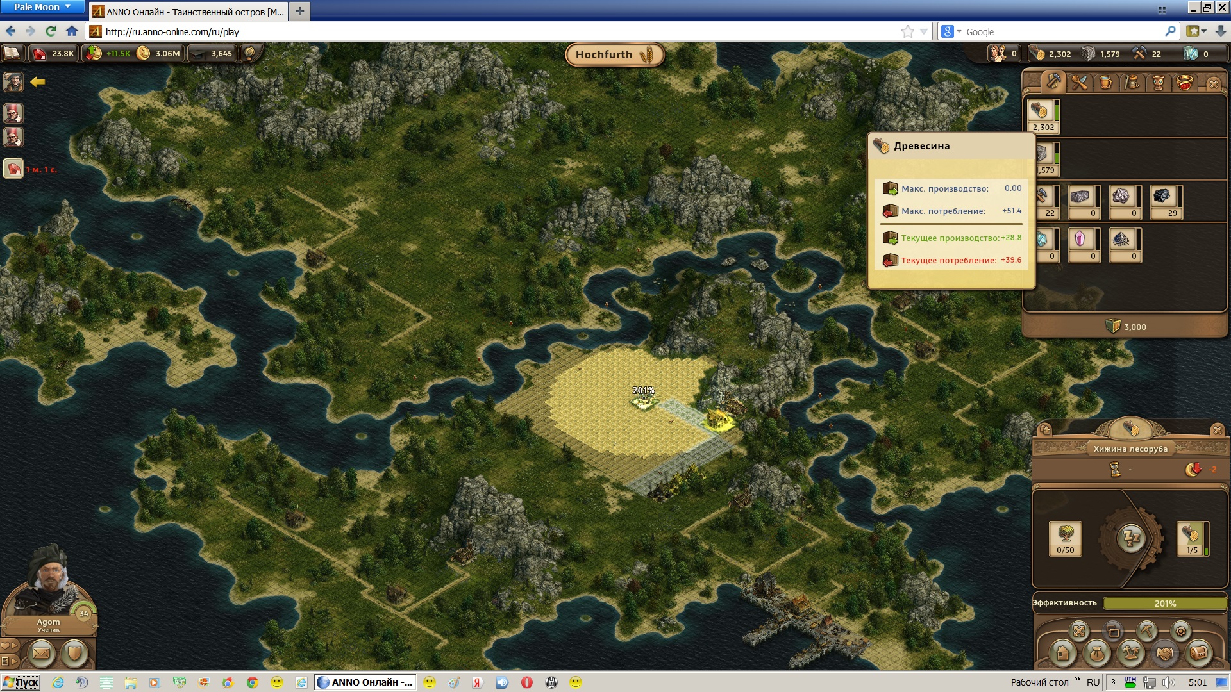Click the Пуск start button
Image resolution: width=1231 pixels, height=692 pixels.
(21, 682)
